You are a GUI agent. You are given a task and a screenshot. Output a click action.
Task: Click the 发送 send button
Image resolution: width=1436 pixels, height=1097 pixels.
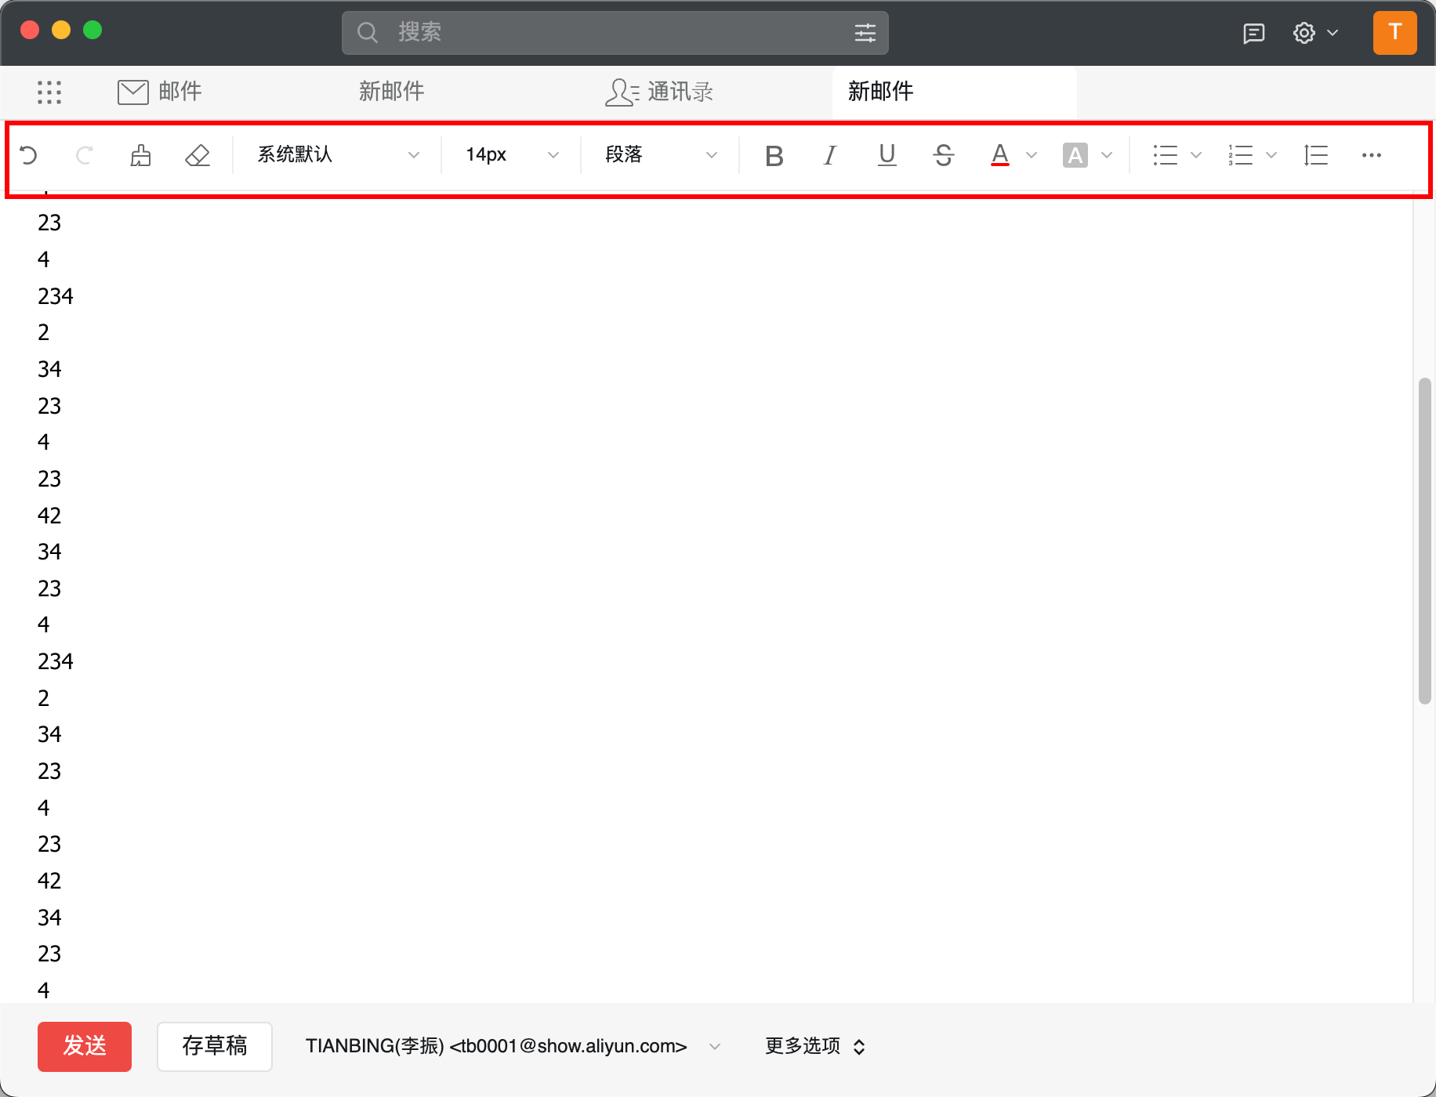(84, 1046)
